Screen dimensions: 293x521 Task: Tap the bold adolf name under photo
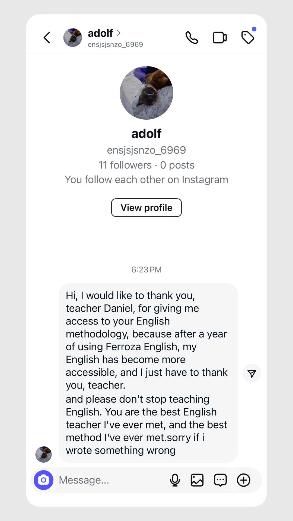(146, 134)
